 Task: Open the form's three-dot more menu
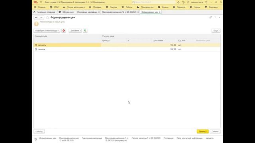215,17
